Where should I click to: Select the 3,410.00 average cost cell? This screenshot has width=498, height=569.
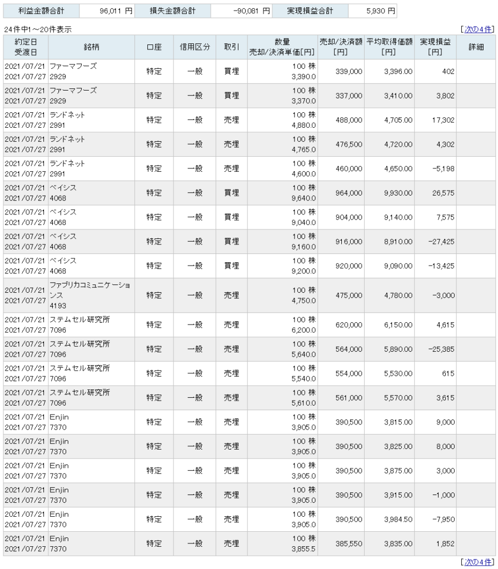pyautogui.click(x=389, y=96)
